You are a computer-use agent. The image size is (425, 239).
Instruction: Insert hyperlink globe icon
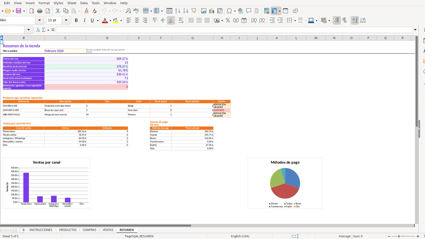click(241, 11)
